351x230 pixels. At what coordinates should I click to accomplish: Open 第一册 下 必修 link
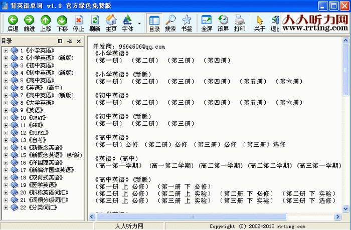[184, 186]
